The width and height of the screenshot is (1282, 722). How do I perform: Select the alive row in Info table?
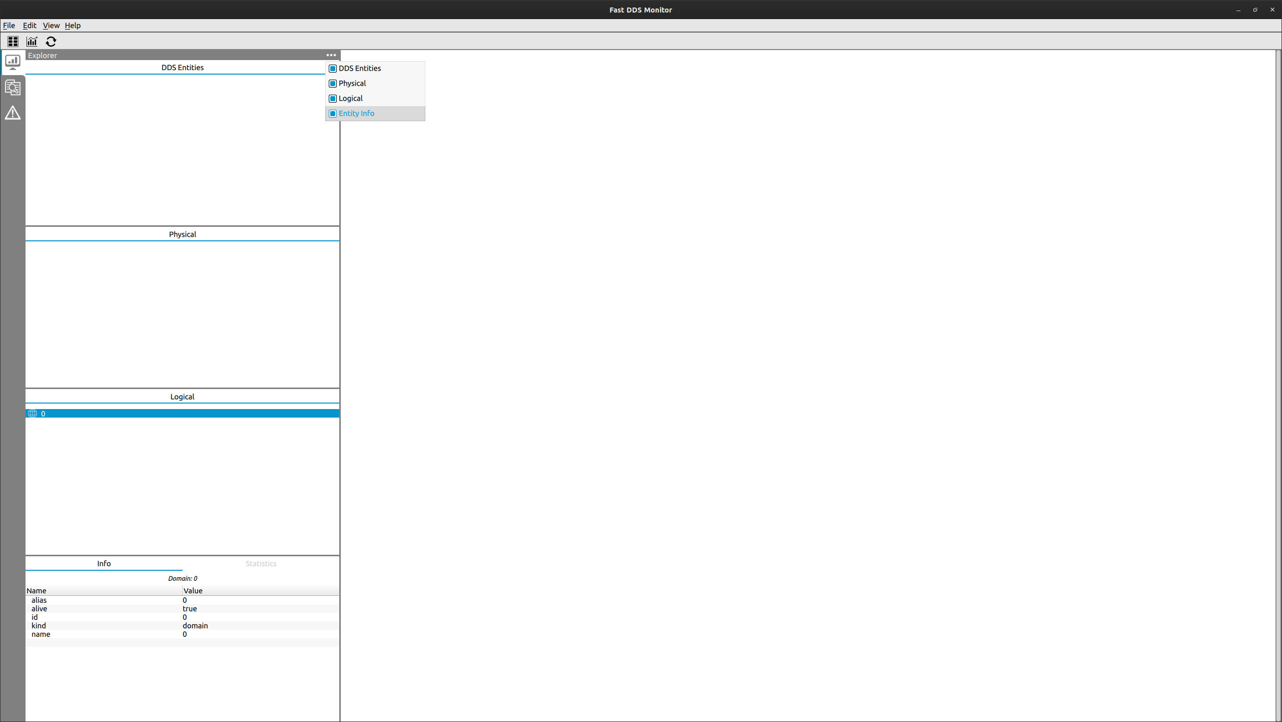coord(183,609)
